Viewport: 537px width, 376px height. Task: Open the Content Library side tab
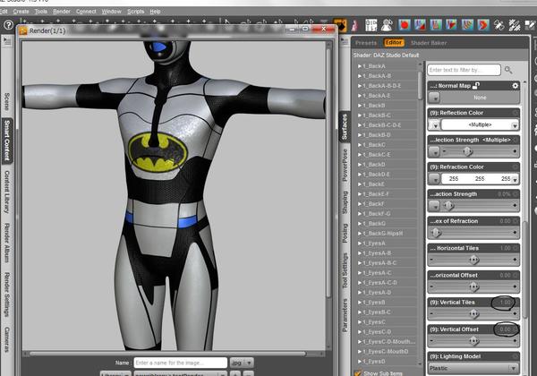6,192
